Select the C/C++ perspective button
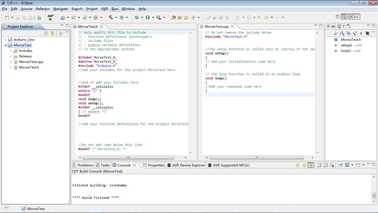This screenshot has height=213, width=378. coord(350,17)
